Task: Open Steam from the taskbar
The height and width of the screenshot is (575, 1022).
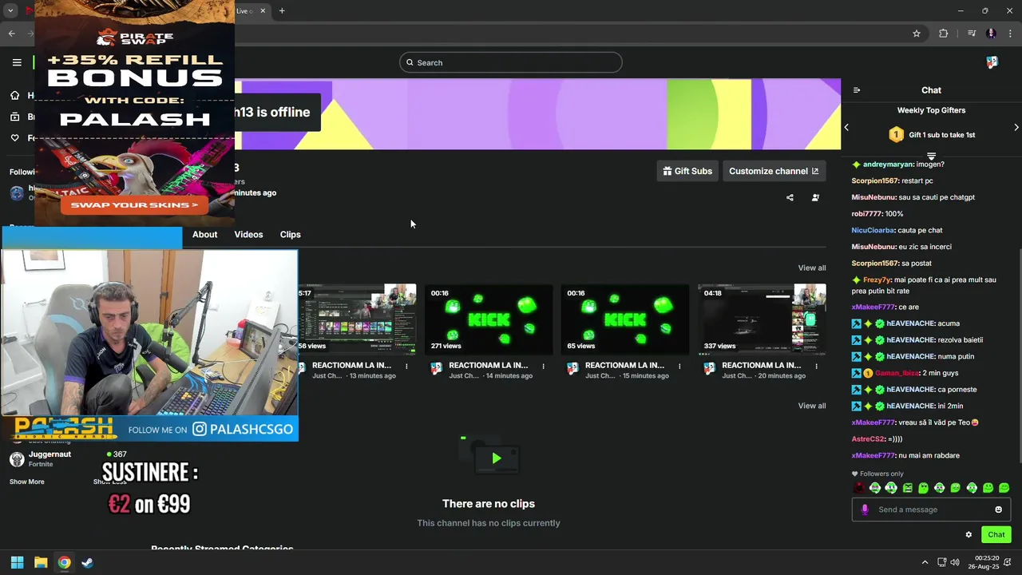Action: point(87,562)
